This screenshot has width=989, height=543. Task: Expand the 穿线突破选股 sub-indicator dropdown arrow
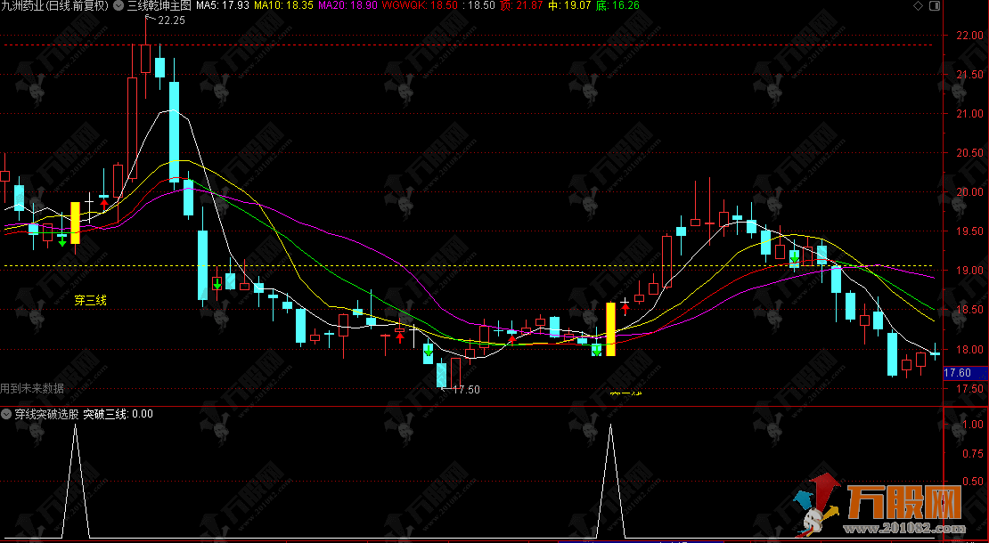(x=7, y=414)
